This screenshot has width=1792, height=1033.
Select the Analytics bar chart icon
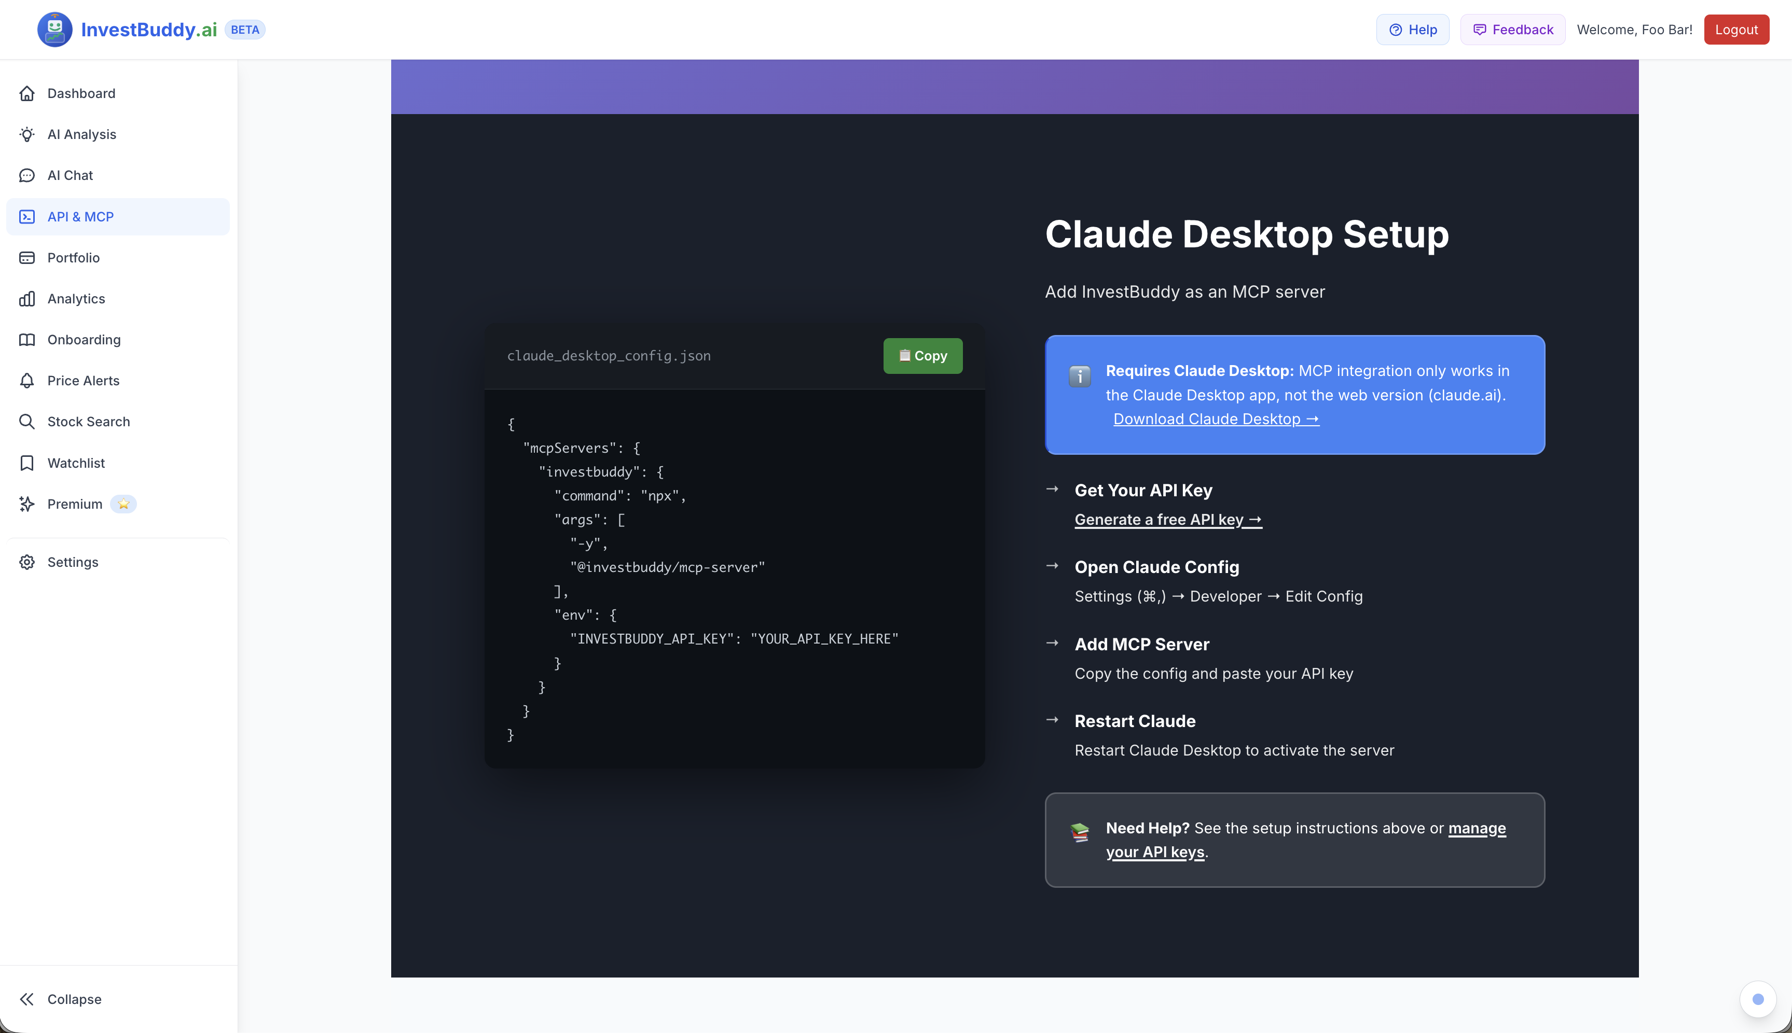[x=27, y=299]
